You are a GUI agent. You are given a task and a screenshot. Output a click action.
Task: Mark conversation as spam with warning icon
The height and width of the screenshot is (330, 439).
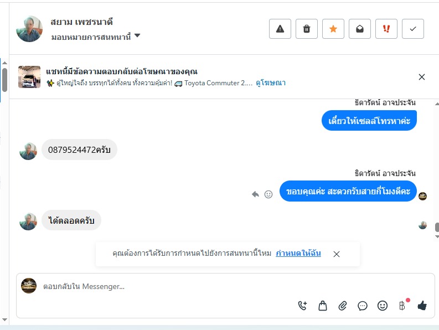[280, 29]
